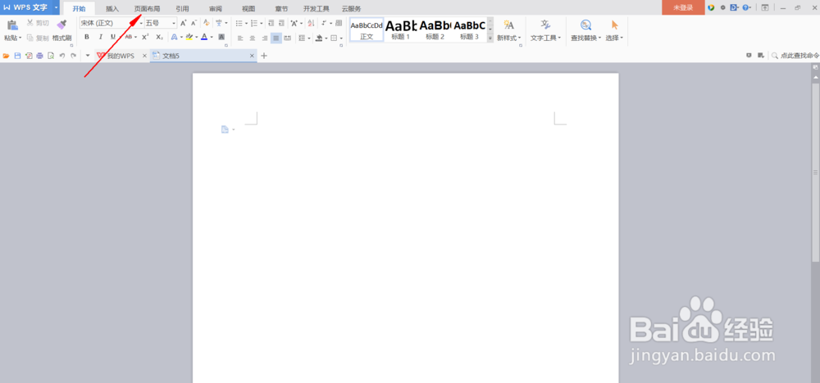Open the 开发工具 ribbon tab
Image resolution: width=820 pixels, height=383 pixels.
click(317, 9)
